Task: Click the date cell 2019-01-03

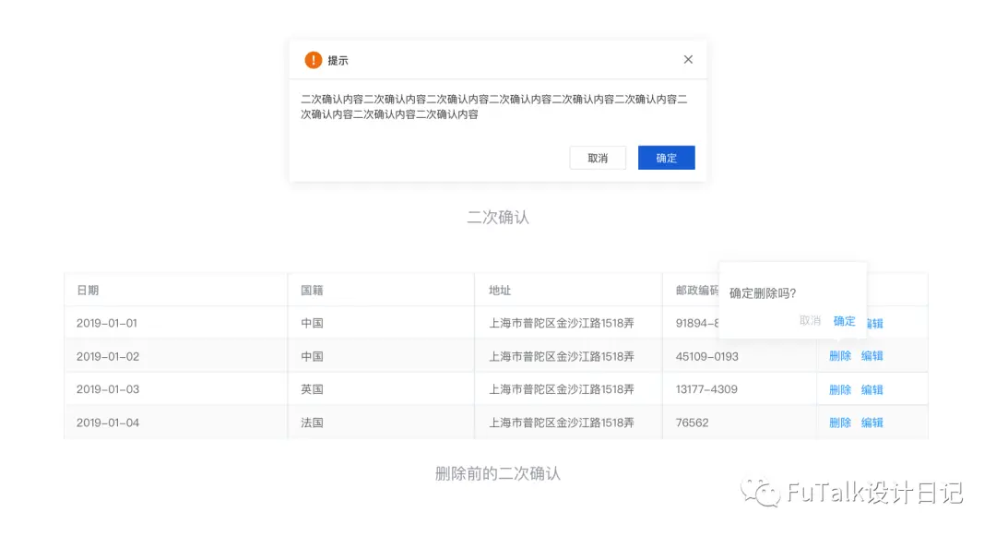Action: click(107, 389)
